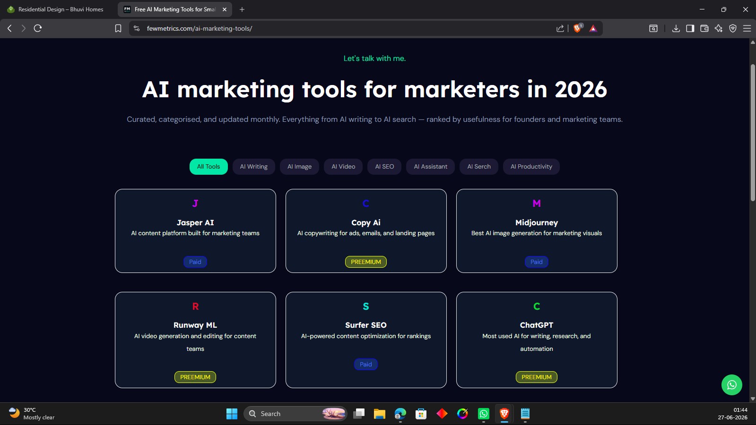The image size is (756, 425).
Task: Filter by AI Productivity
Action: pyautogui.click(x=531, y=167)
